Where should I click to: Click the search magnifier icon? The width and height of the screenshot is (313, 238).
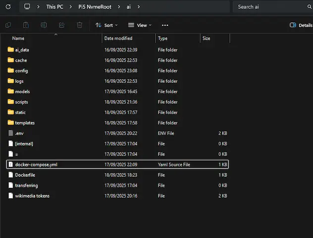[x=309, y=7]
